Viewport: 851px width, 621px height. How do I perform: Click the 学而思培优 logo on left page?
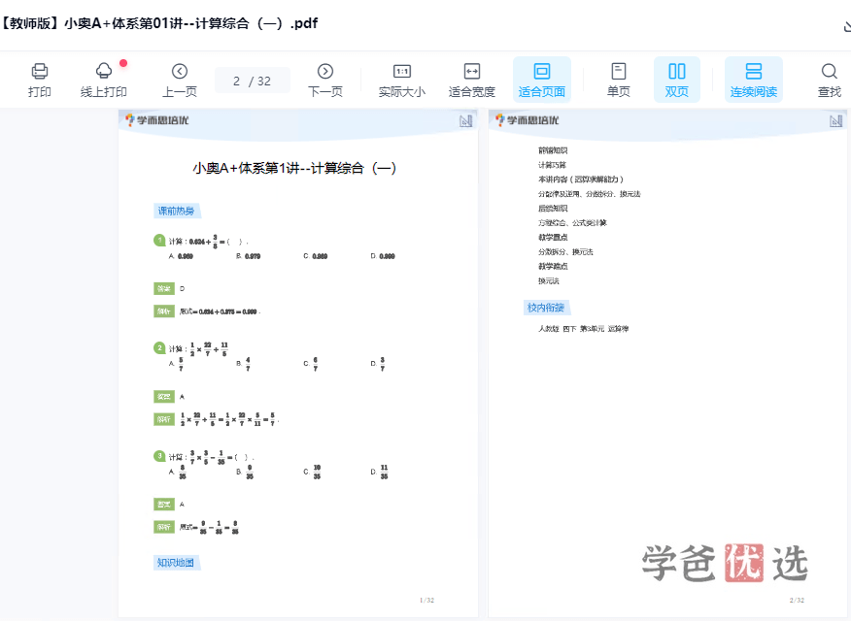click(x=156, y=120)
